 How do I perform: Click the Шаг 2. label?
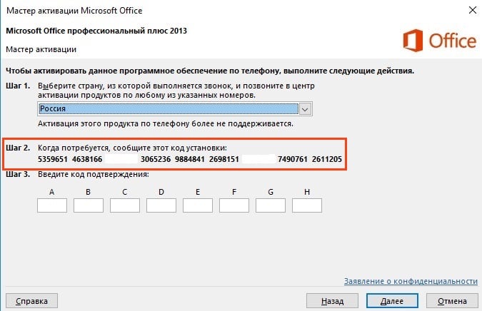(x=18, y=148)
